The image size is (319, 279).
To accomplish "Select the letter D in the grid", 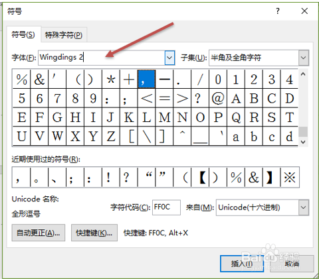I will tap(289, 98).
